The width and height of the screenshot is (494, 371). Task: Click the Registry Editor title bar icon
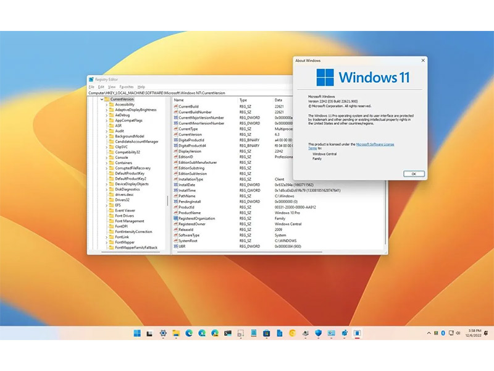pyautogui.click(x=91, y=80)
